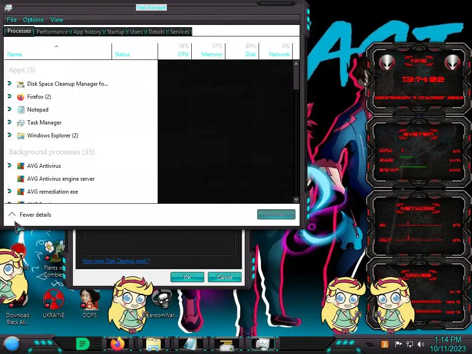The height and width of the screenshot is (354, 472).
Task: Switch to the Performance tab
Action: [52, 32]
